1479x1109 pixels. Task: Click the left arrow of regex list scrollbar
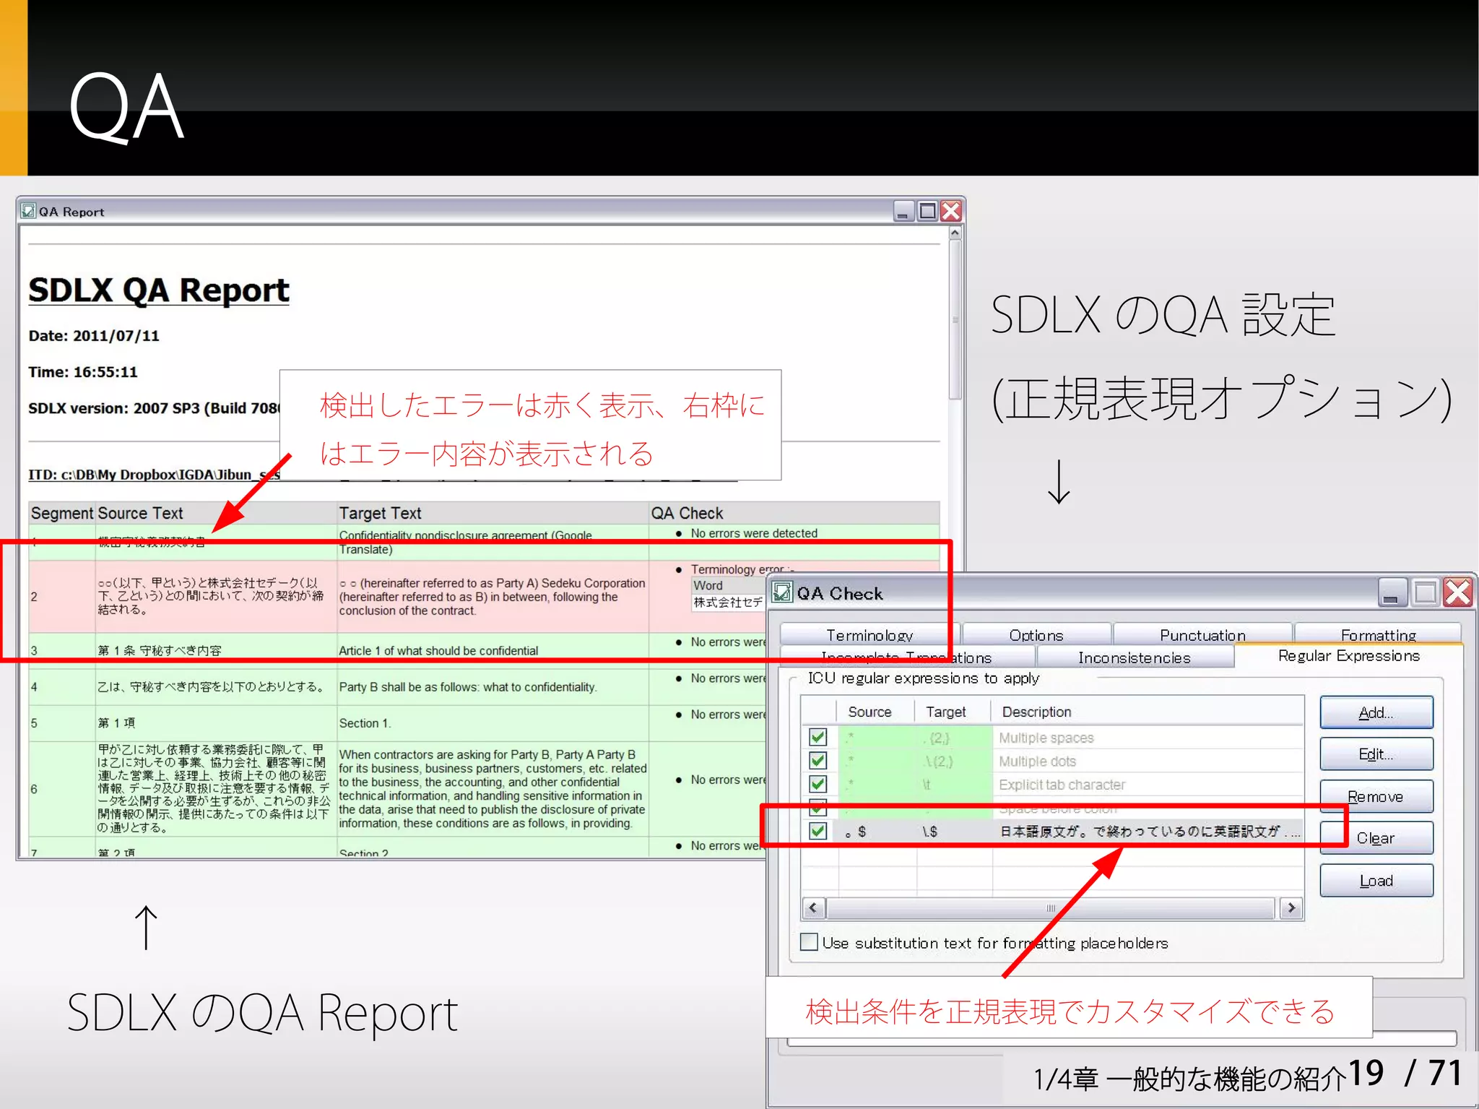(814, 908)
